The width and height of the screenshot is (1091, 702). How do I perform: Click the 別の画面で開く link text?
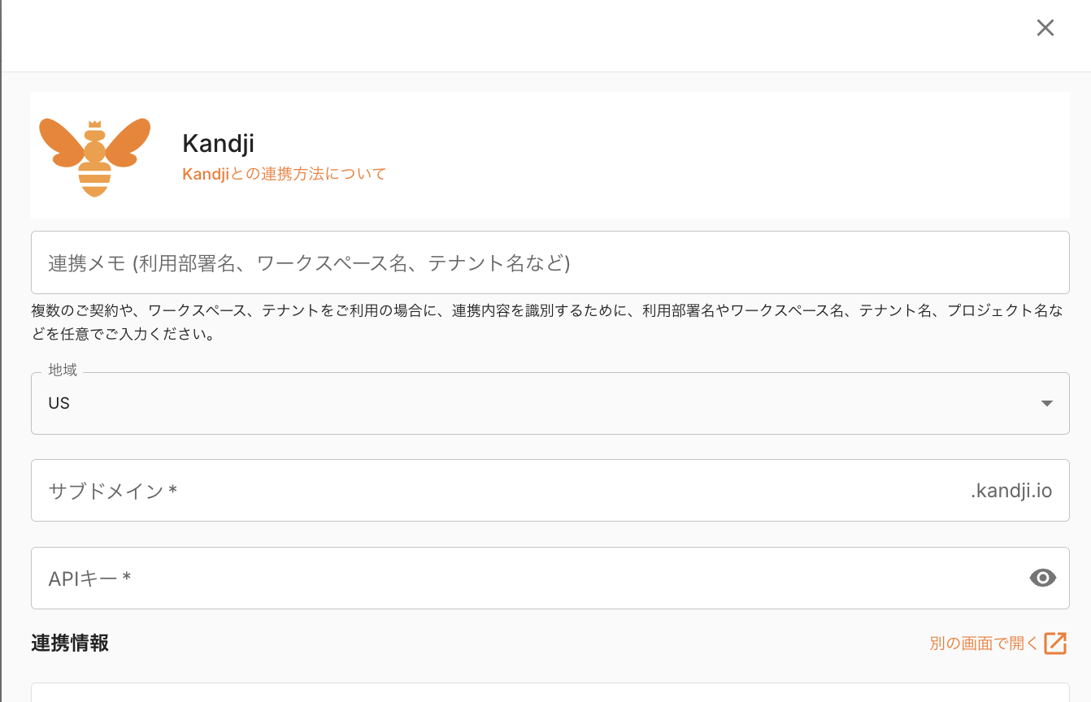(984, 643)
